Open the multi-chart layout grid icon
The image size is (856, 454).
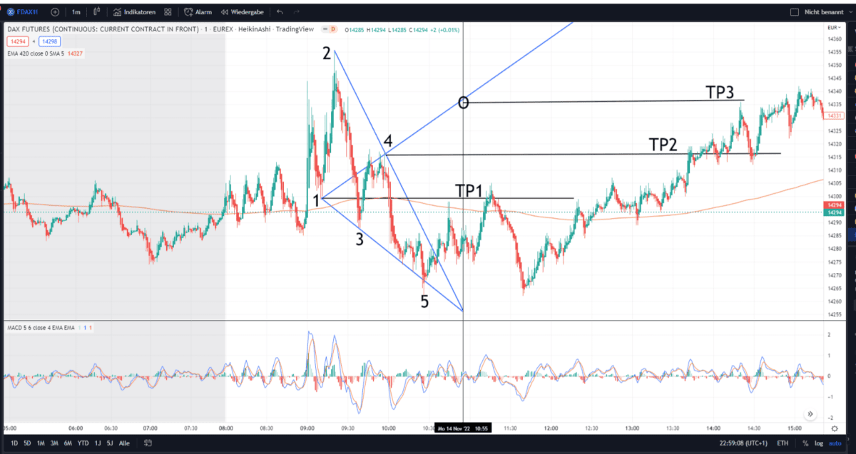tap(167, 11)
